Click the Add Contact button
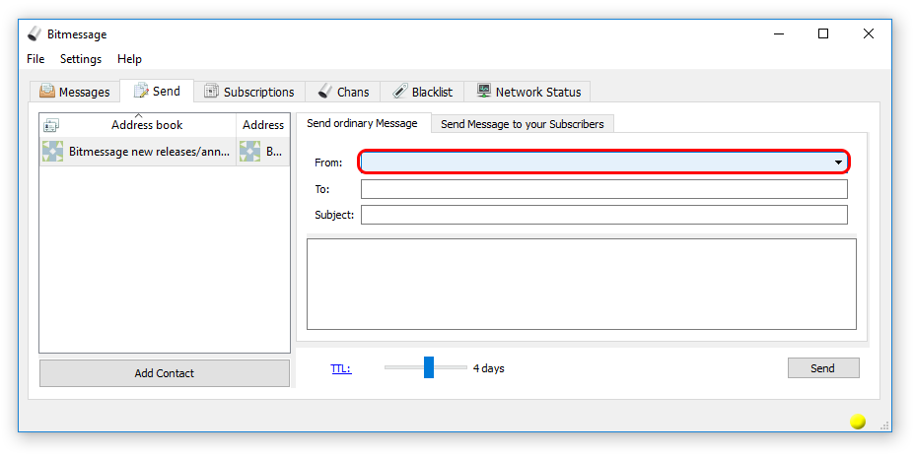Image resolution: width=914 pixels, height=457 pixels. (x=165, y=373)
